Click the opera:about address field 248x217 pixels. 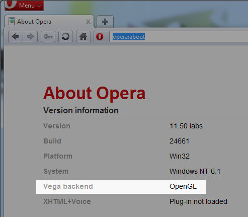pyautogui.click(x=179, y=37)
